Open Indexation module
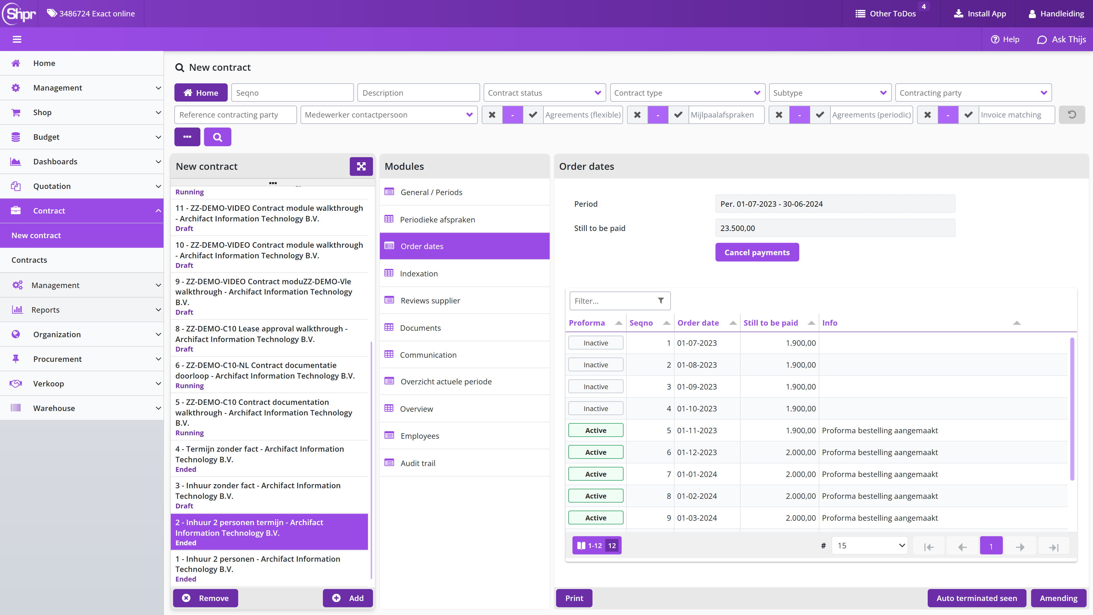This screenshot has width=1093, height=615. [x=465, y=273]
